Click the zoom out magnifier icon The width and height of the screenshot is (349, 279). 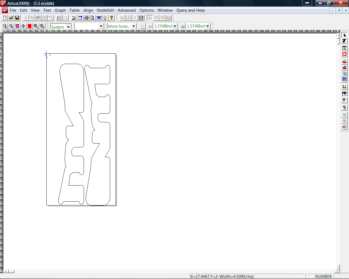pyautogui.click(x=11, y=26)
